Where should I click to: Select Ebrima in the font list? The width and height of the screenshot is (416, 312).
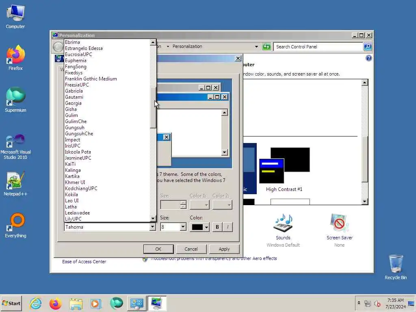(107, 42)
